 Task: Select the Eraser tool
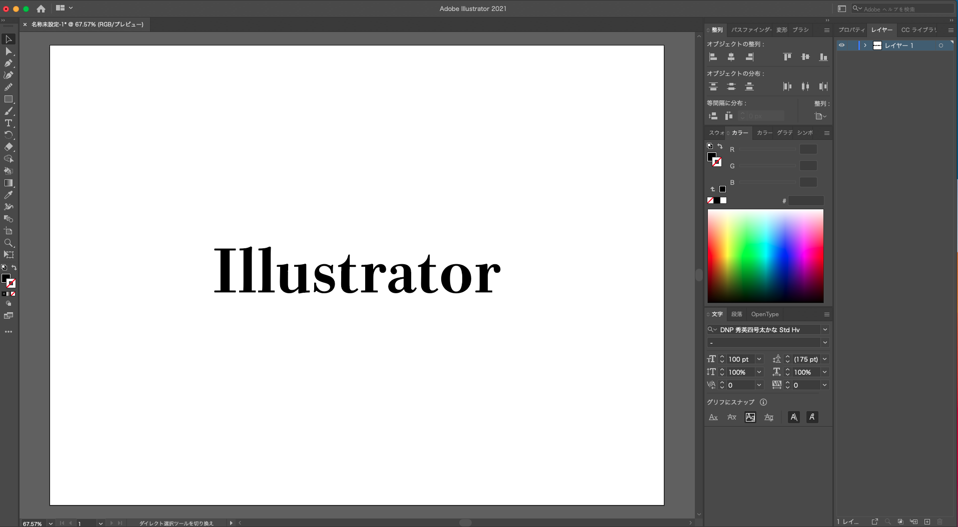[x=9, y=147]
